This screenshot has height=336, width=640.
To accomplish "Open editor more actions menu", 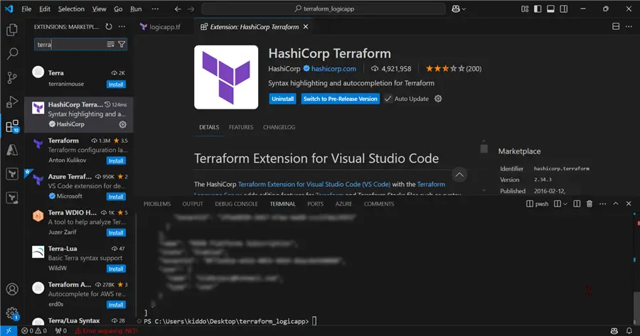I will click(629, 26).
